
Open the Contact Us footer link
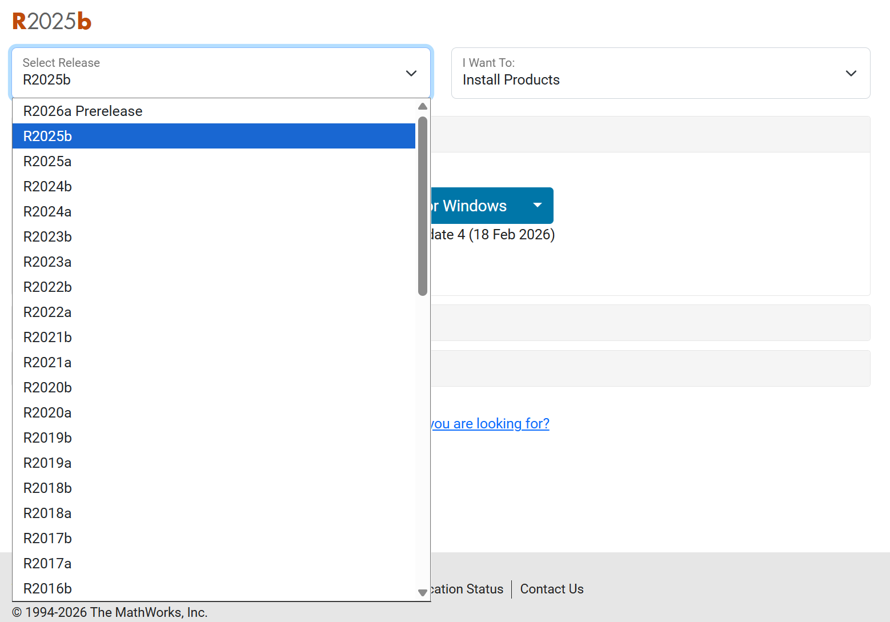(552, 589)
